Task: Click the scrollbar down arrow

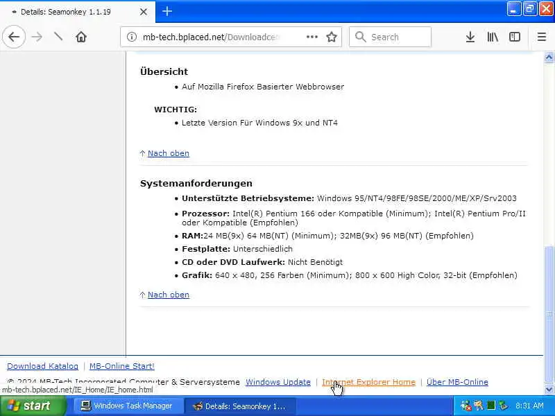Action: pos(549,389)
